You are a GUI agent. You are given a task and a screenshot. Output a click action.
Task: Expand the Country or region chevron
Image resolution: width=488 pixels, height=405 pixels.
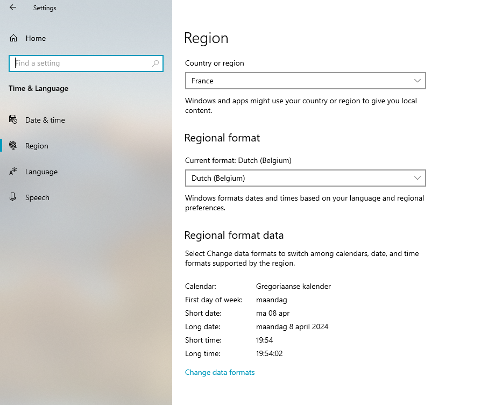[x=418, y=81]
